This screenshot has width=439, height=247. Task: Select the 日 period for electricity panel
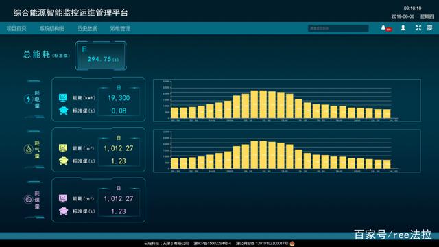pyautogui.click(x=119, y=88)
